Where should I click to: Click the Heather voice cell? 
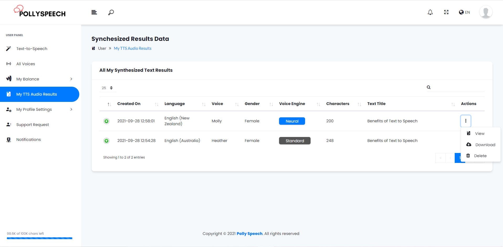[219, 141]
